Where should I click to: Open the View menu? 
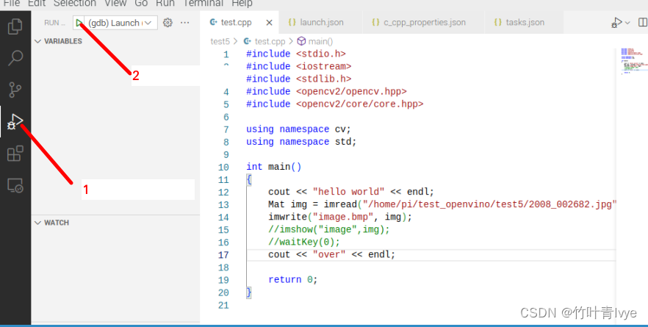click(115, 4)
